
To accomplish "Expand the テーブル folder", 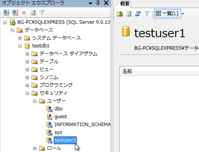I will [27, 62].
